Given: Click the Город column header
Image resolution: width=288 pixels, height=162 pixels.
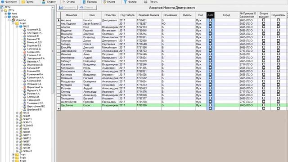Looking at the screenshot, I should [227, 15].
